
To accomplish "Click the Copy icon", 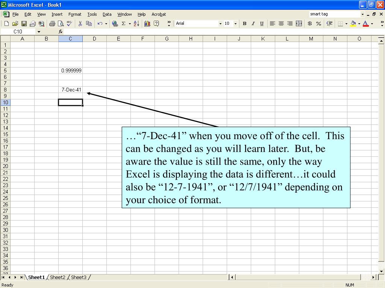I will click(x=89, y=24).
